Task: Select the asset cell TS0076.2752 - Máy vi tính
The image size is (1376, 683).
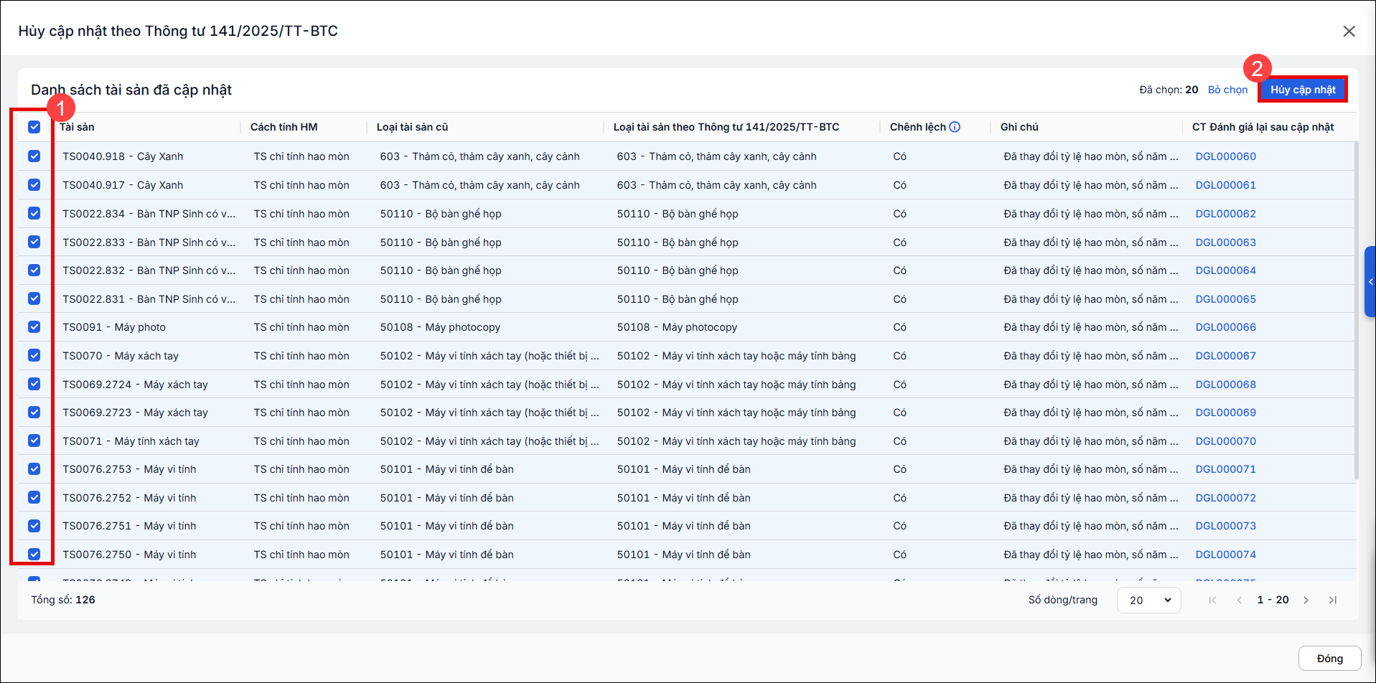Action: point(129,498)
